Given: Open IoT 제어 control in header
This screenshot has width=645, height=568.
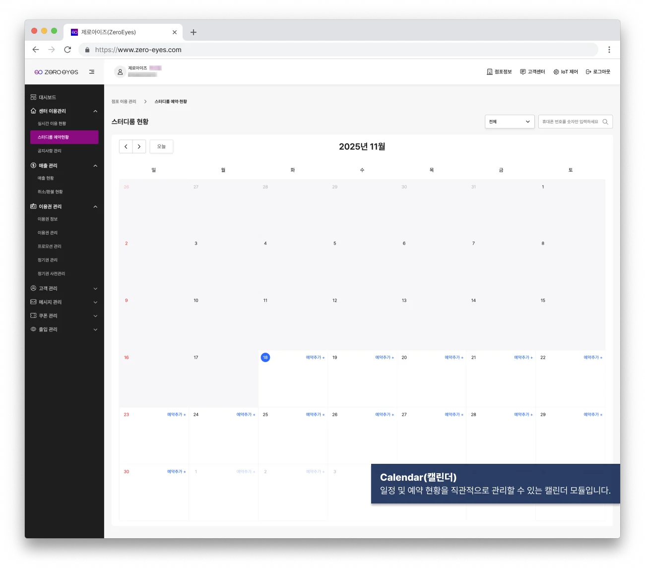Looking at the screenshot, I should [566, 72].
